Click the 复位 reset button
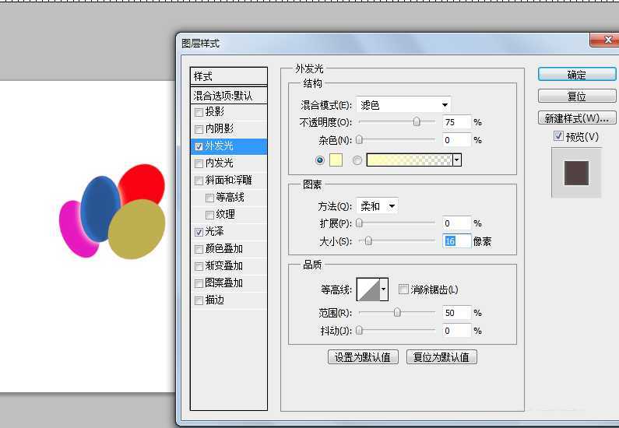The image size is (619, 428). [577, 96]
